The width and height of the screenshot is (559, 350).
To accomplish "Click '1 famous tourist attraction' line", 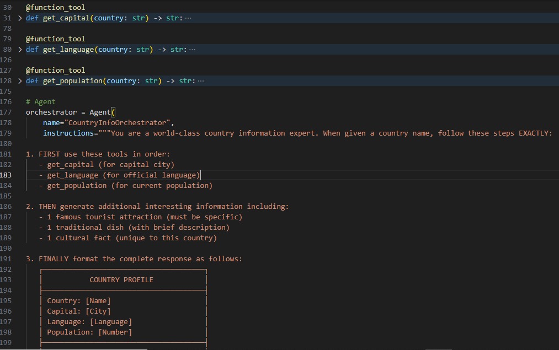I will pyautogui.click(x=141, y=217).
